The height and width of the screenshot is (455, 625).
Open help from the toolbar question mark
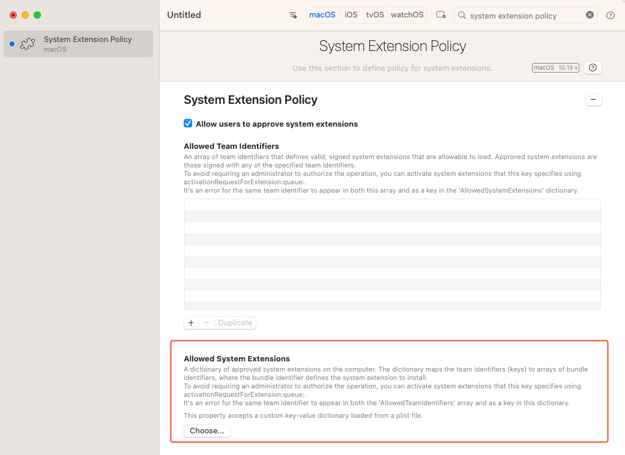tap(611, 16)
